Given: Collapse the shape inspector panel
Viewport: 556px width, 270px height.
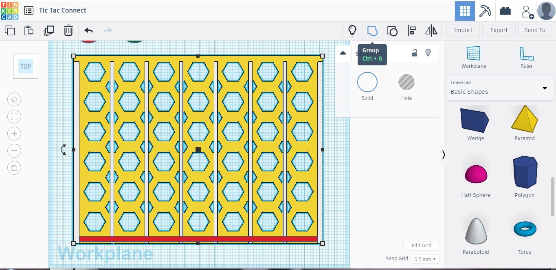Looking at the screenshot, I should coord(343,53).
